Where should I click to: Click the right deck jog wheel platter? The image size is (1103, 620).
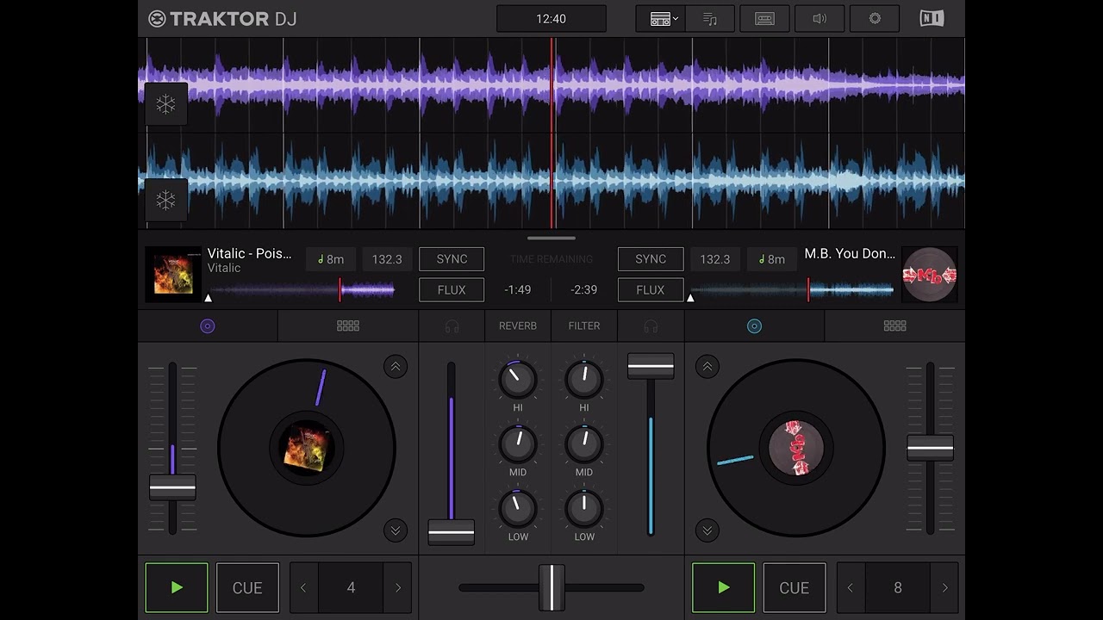pos(796,448)
